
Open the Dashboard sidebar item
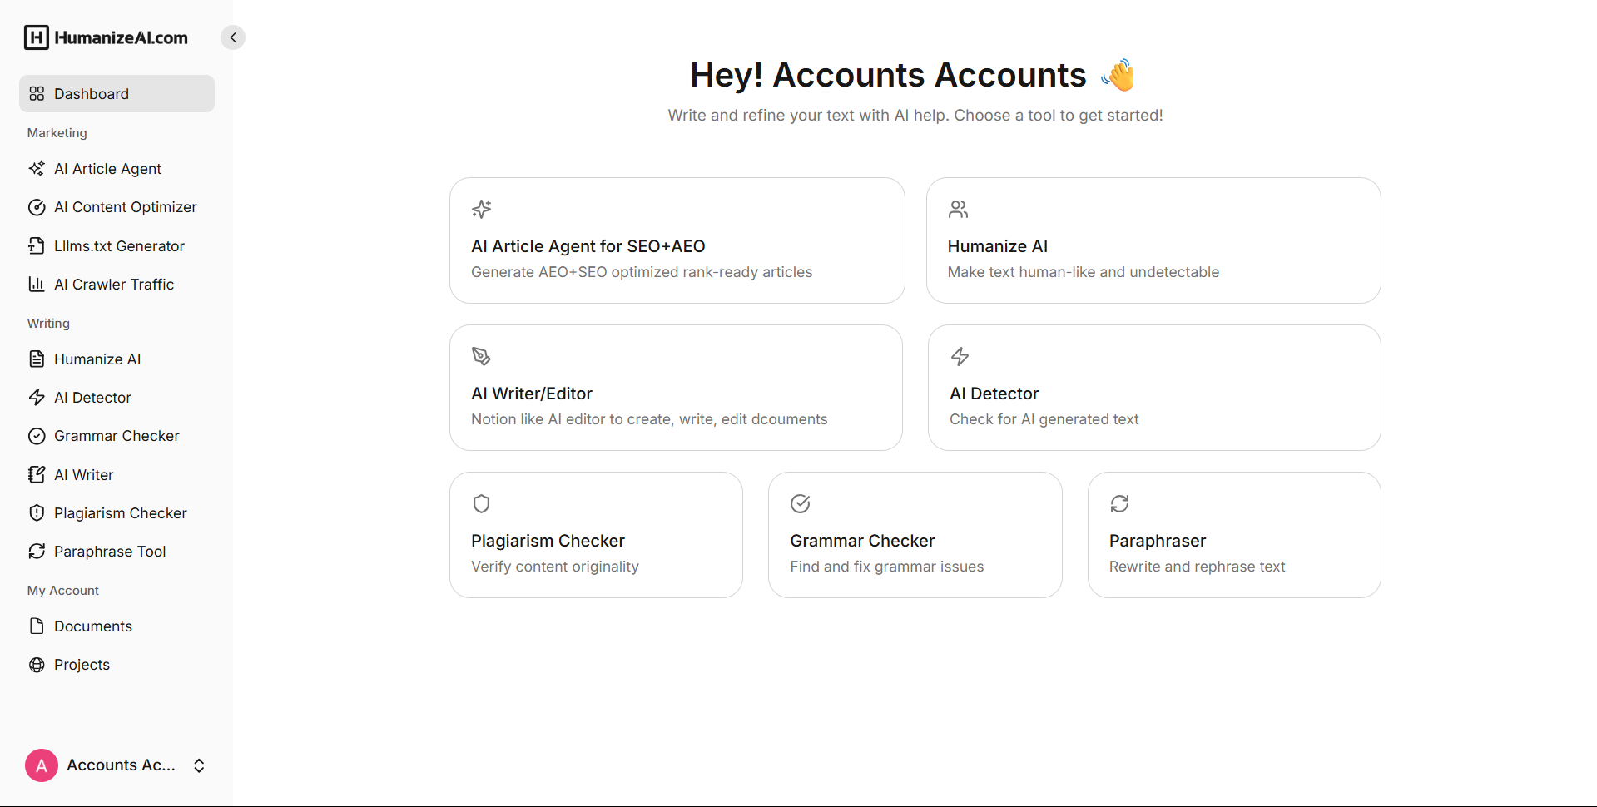tap(117, 94)
